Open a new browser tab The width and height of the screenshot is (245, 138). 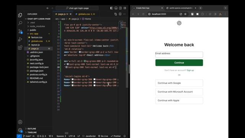point(201,8)
